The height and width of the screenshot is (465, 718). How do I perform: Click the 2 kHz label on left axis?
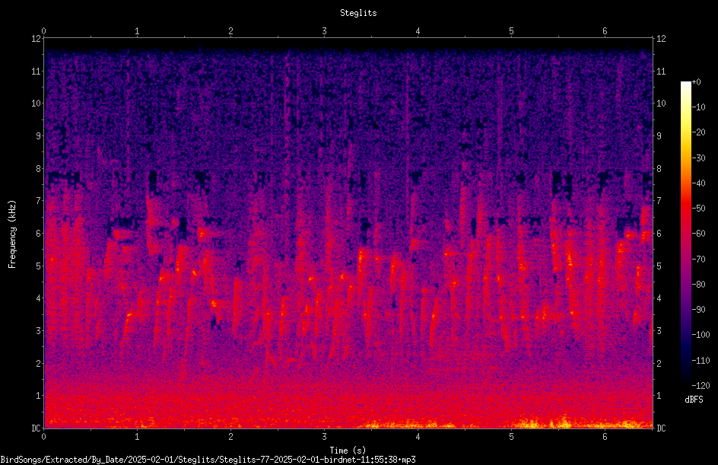click(x=39, y=363)
